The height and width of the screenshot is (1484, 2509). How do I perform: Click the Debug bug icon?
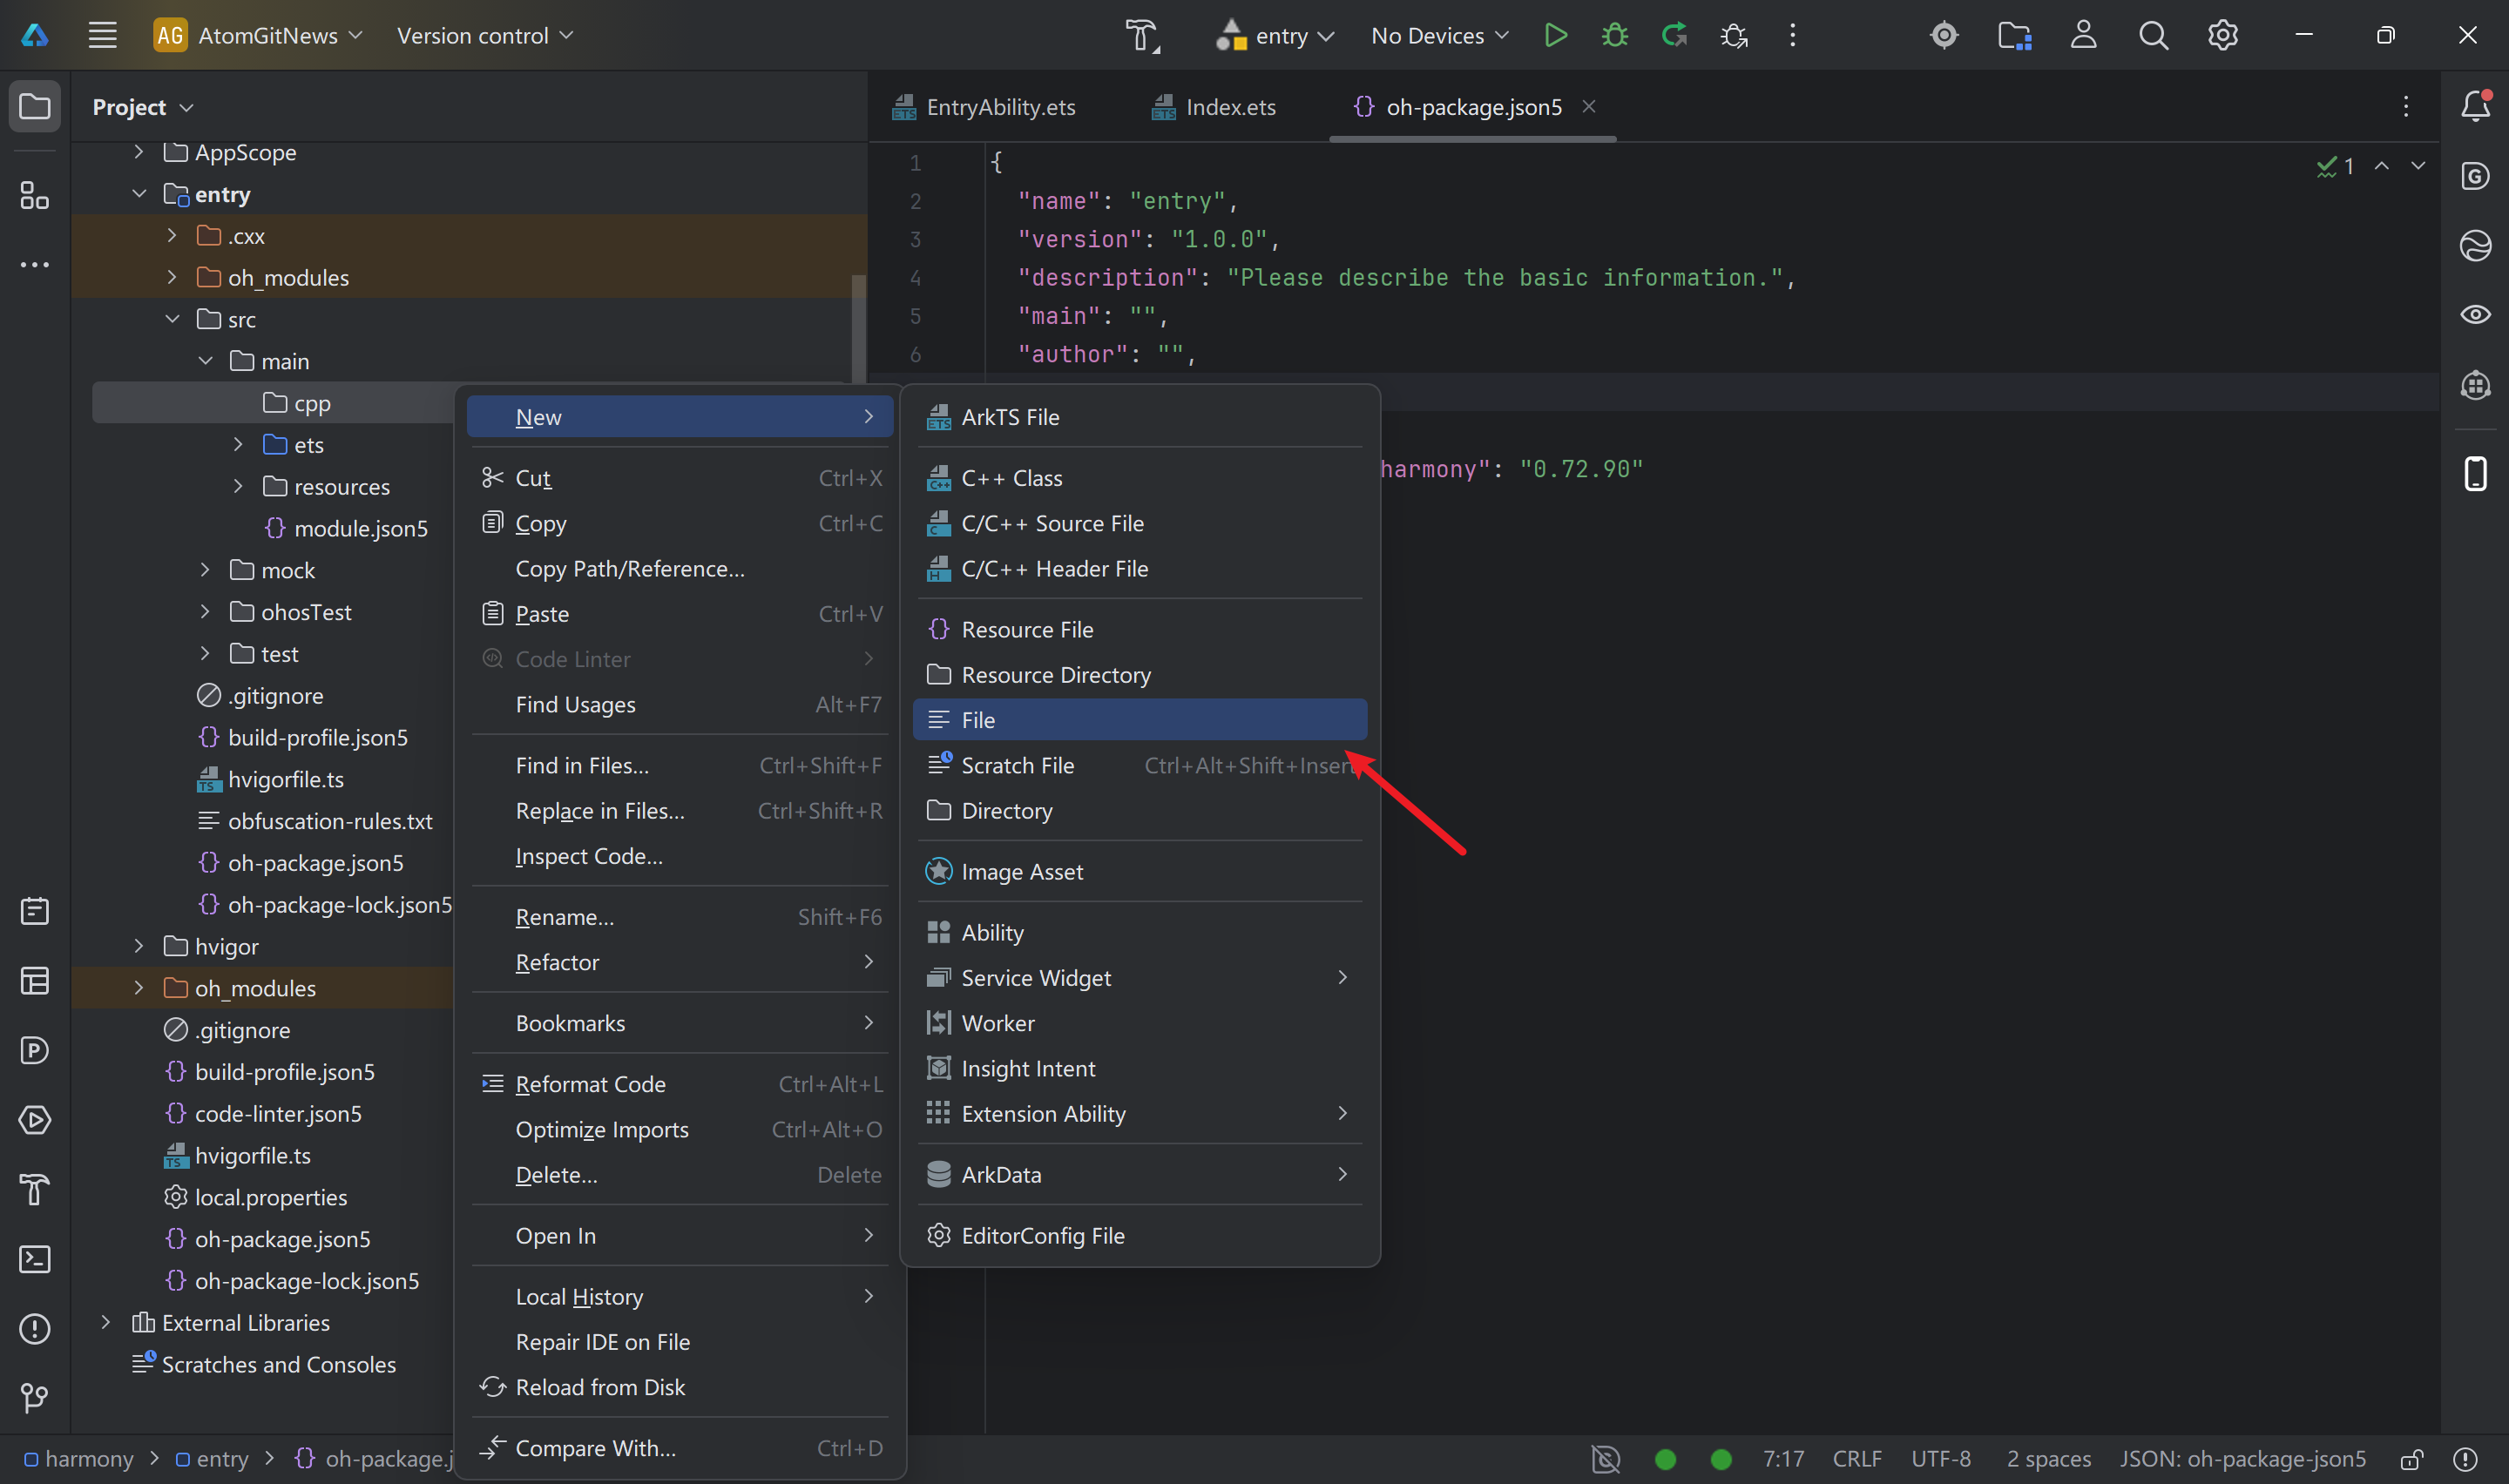pos(1614,36)
